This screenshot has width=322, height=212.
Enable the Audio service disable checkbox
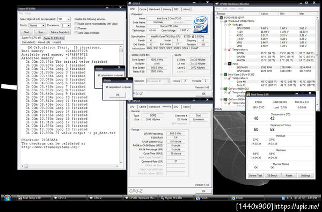[76, 24]
